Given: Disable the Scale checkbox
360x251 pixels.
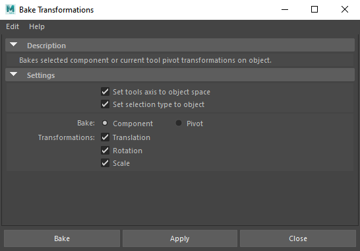Looking at the screenshot, I should 105,163.
